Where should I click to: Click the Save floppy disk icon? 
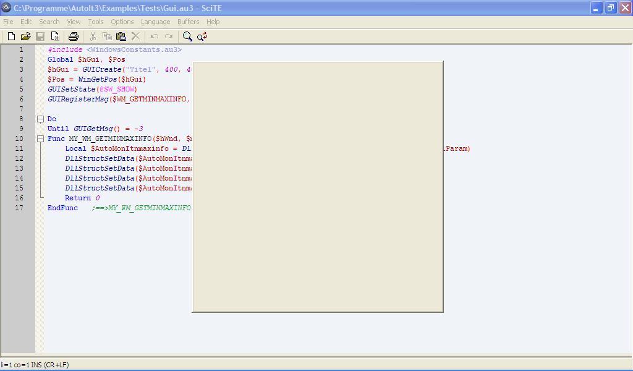pos(40,36)
